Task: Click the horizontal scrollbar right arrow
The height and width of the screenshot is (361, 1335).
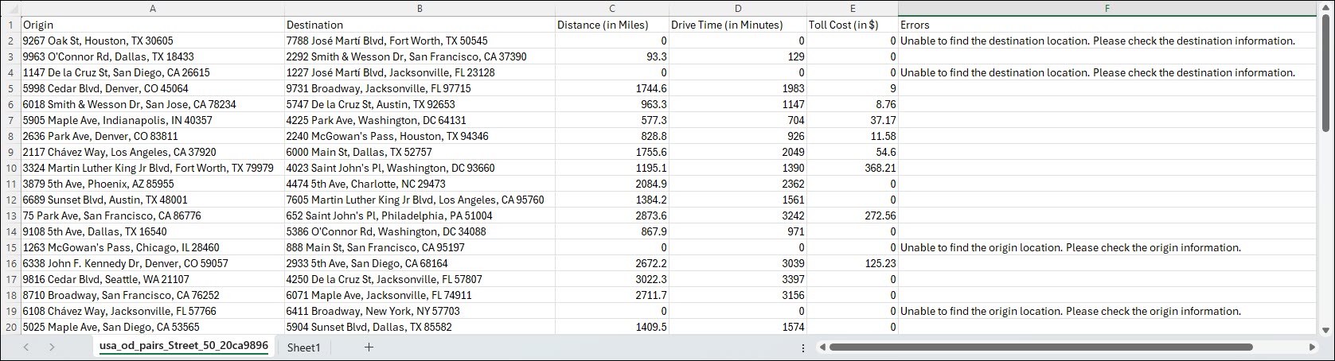Action: coord(1313,347)
